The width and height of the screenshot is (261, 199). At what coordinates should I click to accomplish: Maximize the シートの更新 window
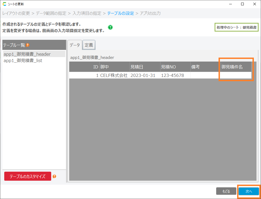pyautogui.click(x=242, y=4)
